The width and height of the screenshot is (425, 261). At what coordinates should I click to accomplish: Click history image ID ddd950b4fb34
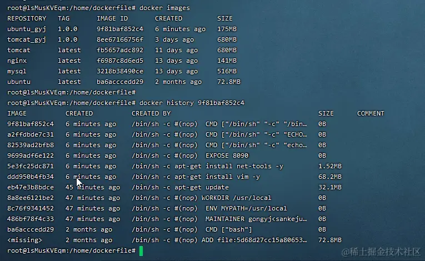click(31, 177)
